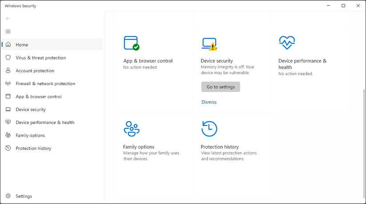
Task: Click the Account protection person icon
Action: tap(8, 71)
